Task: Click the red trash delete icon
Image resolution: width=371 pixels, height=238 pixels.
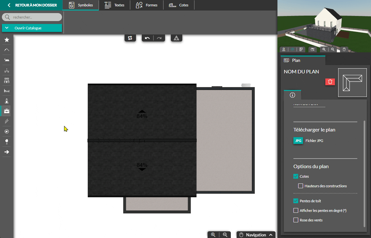Action: pyautogui.click(x=330, y=82)
